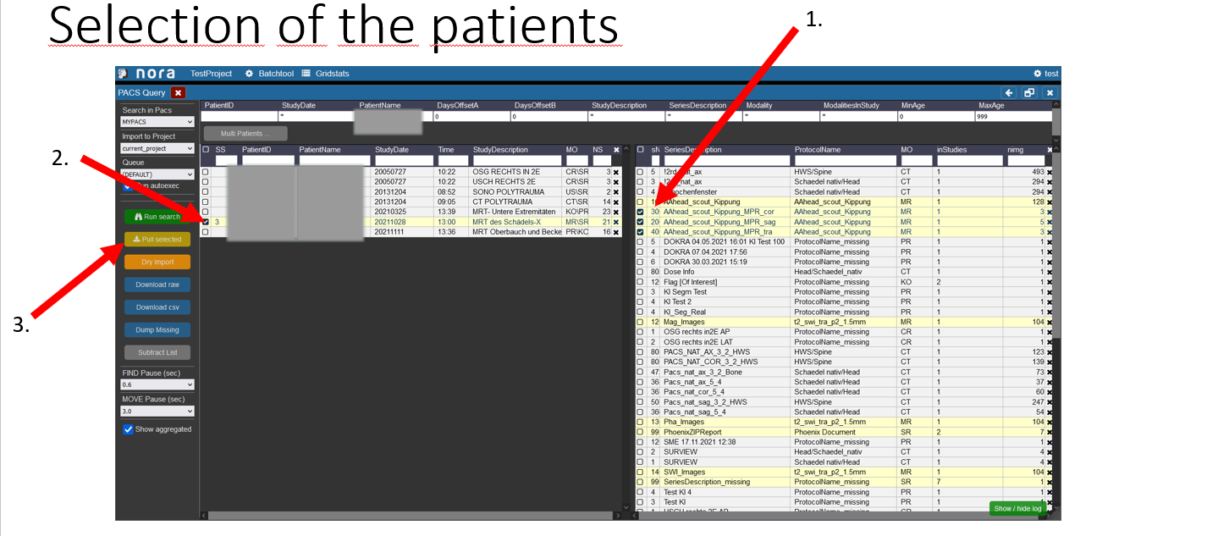
Task: Toggle select-all checkbox in studies table header
Action: tap(205, 150)
